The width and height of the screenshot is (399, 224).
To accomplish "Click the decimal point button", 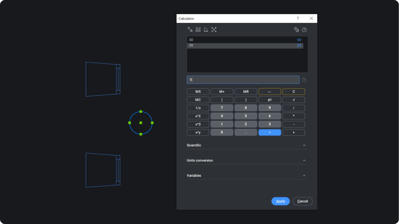I will [246, 133].
